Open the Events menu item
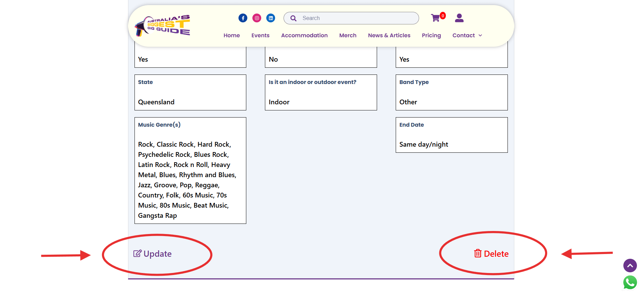Screen dimensions: 642x295 click(x=260, y=35)
